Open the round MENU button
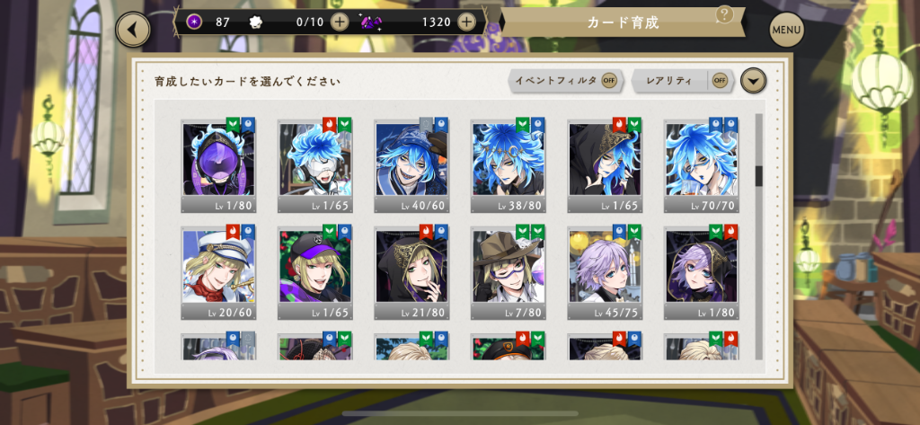 click(786, 30)
